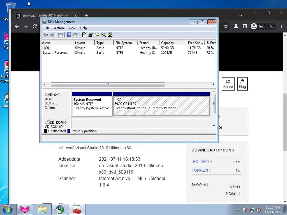Click the Disk 0 label in graphical view
The width and height of the screenshot is (287, 215).
55,95
